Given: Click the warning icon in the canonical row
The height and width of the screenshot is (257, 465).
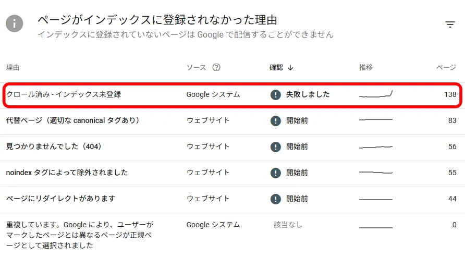Looking at the screenshot, I should [x=275, y=120].
